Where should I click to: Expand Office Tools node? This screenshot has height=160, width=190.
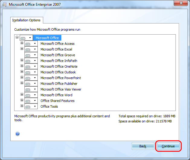click(x=22, y=106)
